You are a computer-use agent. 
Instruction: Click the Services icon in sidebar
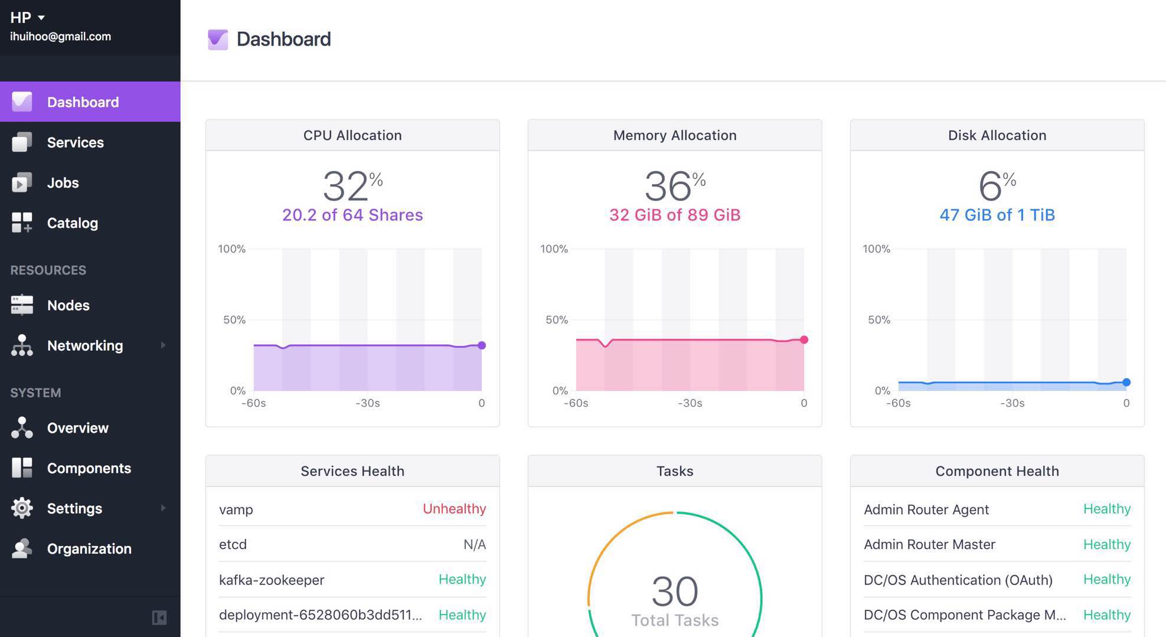tap(22, 142)
